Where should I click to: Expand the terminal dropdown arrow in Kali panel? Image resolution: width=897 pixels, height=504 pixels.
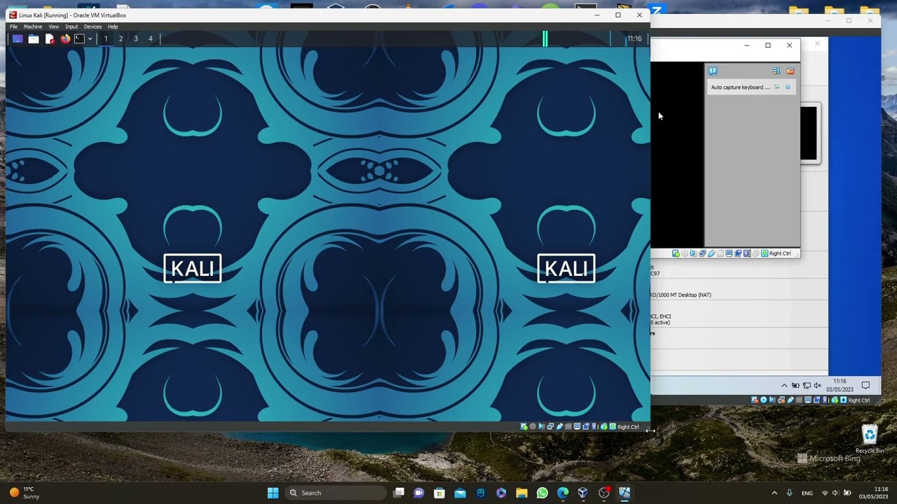tap(90, 38)
